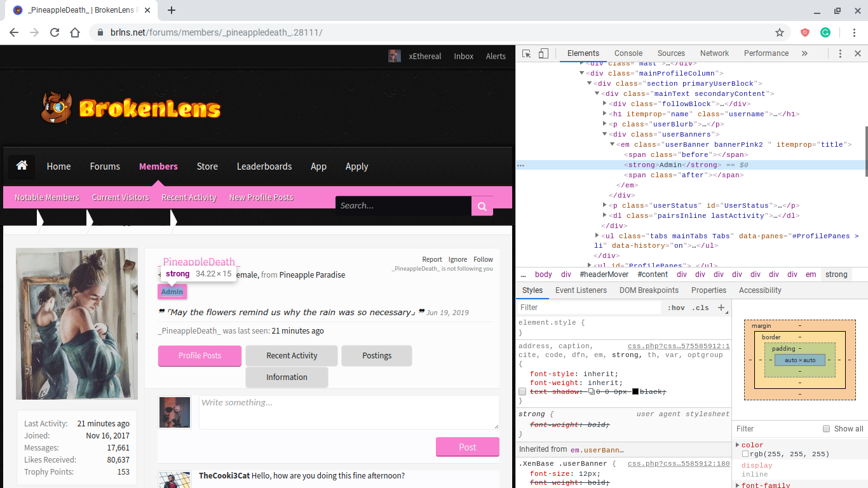The width and height of the screenshot is (868, 488).
Task: Click the BrokenLens logo
Action: (130, 107)
